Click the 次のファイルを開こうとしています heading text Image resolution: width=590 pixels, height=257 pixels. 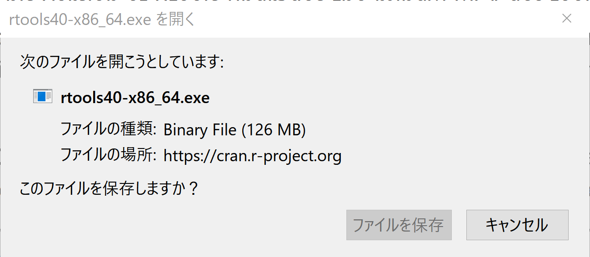coord(122,62)
